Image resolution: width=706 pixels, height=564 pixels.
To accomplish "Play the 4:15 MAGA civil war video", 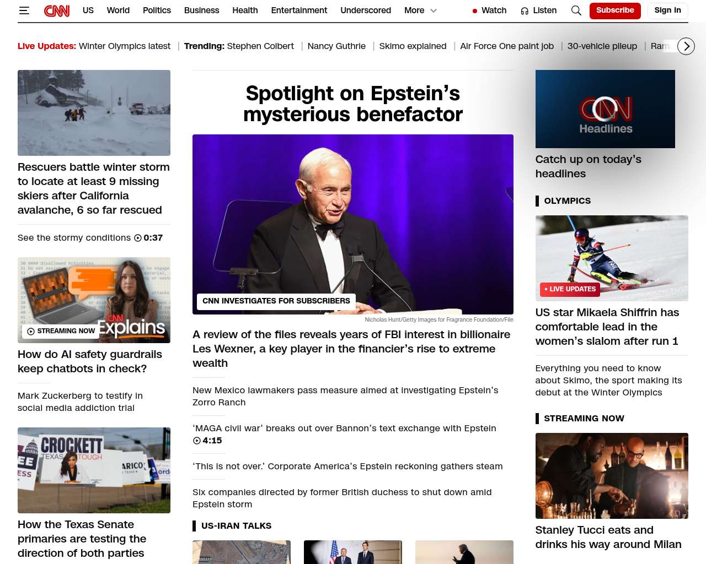I will point(197,441).
